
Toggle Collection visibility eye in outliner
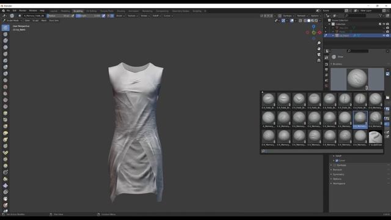(384, 24)
